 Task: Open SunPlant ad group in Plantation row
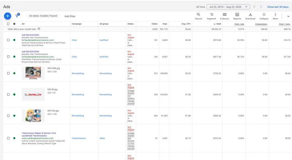click(x=104, y=57)
